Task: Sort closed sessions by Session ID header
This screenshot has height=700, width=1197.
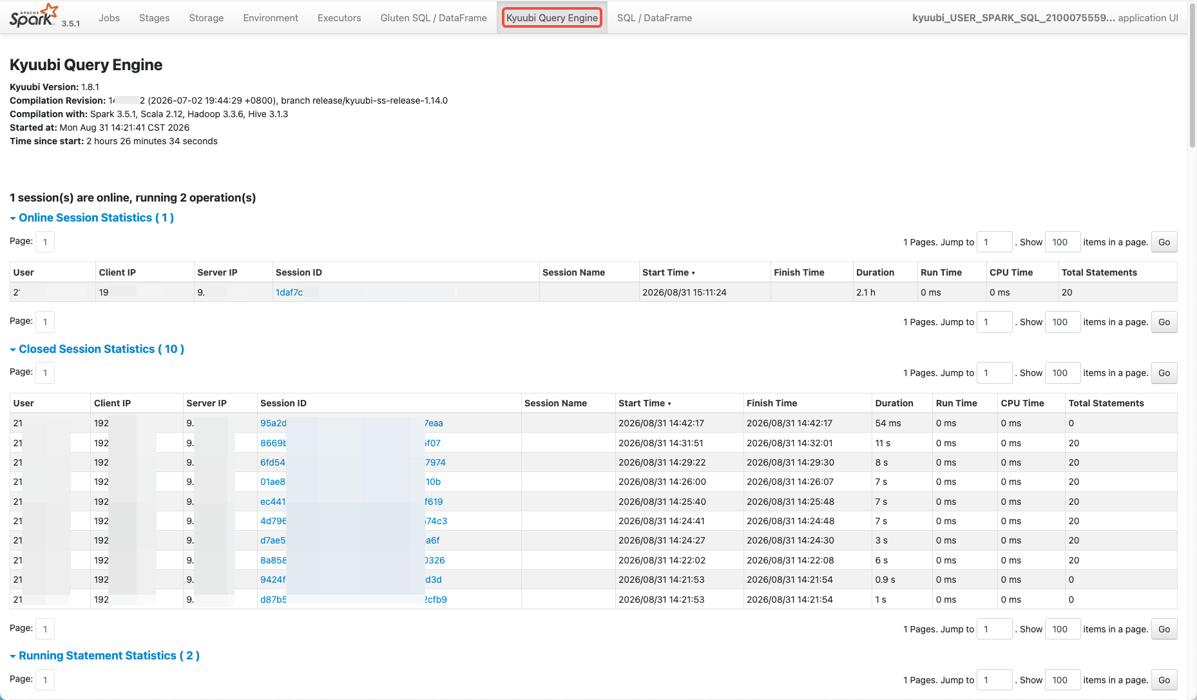Action: [283, 403]
